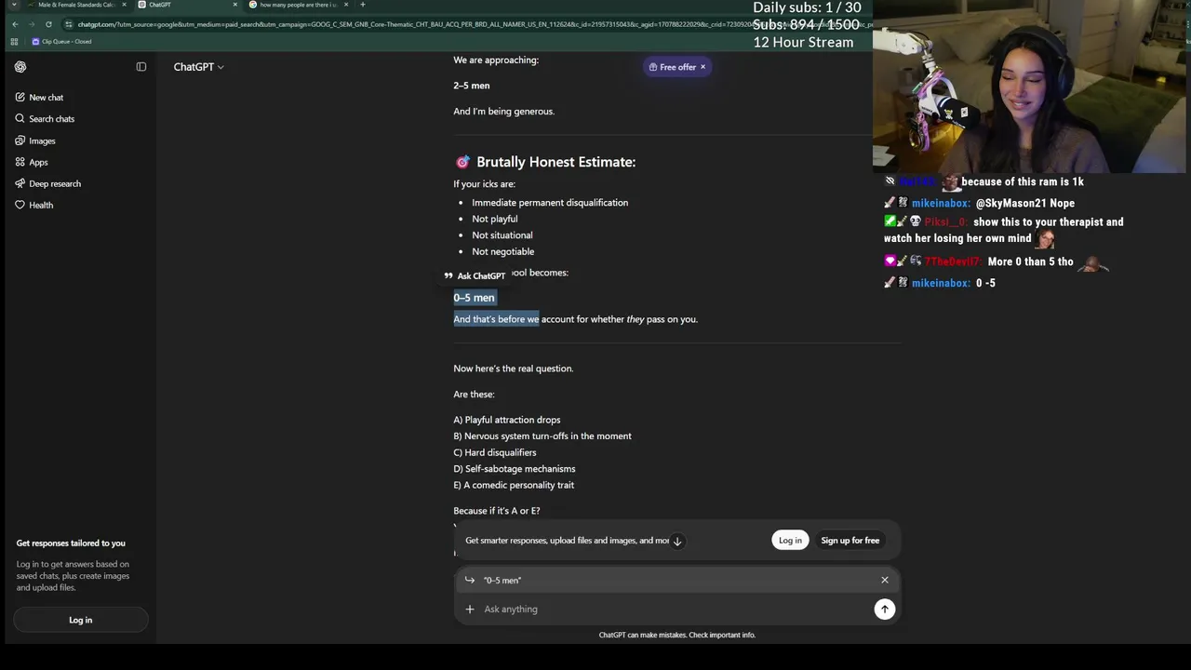Click username 7TheDevil7 in chat
Viewport: 1191px width, 670px height.
[x=954, y=262]
